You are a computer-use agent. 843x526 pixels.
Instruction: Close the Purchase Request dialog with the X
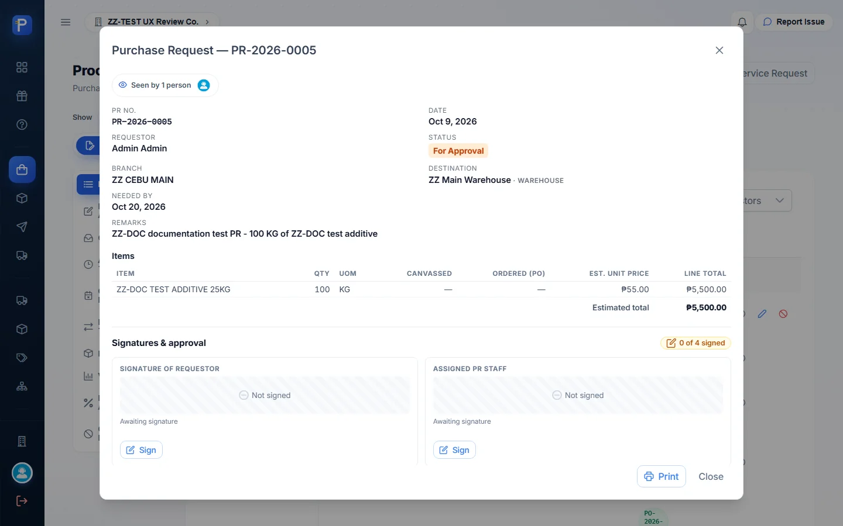point(719,50)
